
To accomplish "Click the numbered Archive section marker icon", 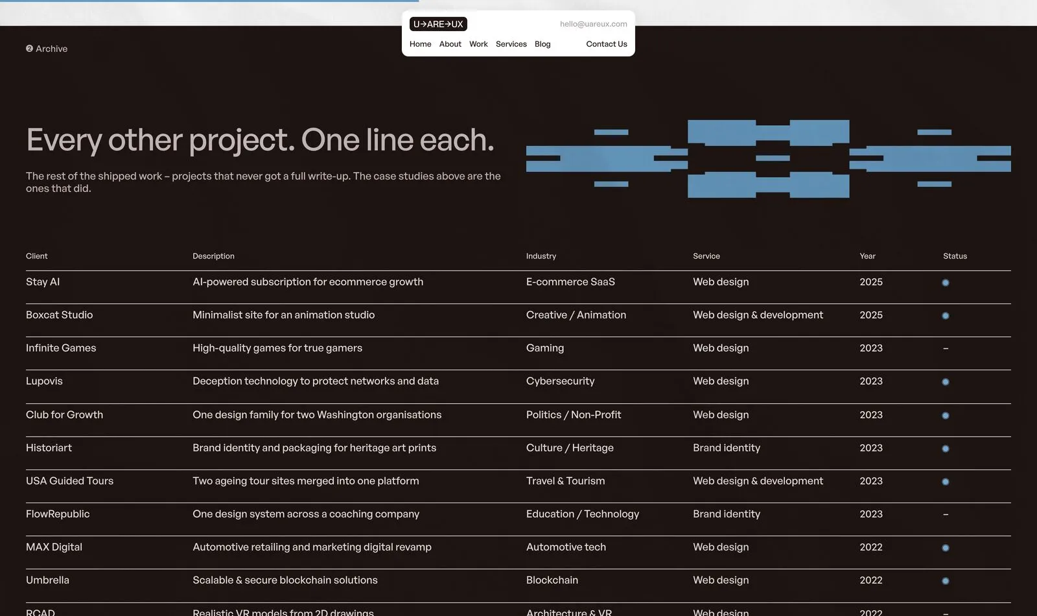I will [x=29, y=49].
